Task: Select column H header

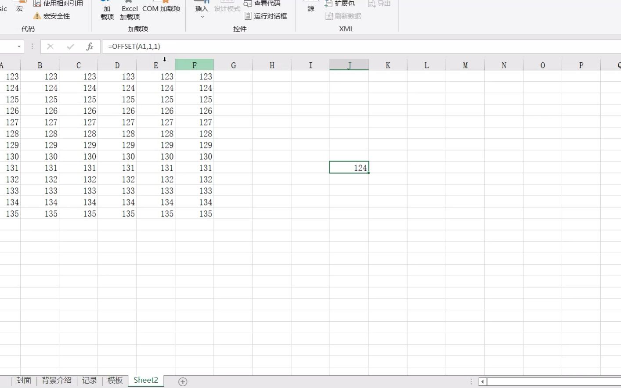Action: tap(272, 65)
